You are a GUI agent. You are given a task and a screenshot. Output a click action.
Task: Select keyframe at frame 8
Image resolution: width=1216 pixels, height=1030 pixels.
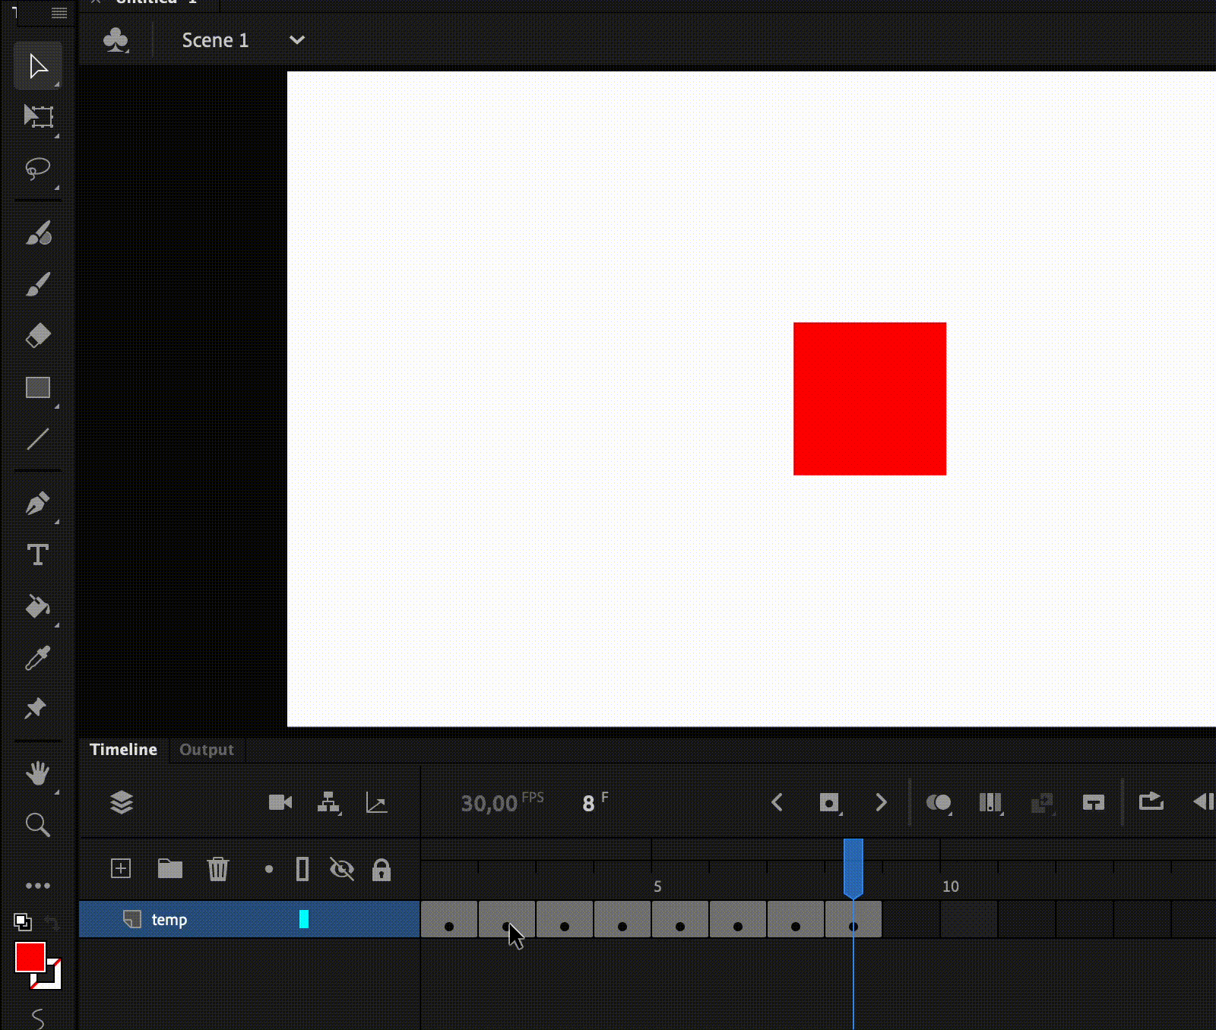(853, 919)
